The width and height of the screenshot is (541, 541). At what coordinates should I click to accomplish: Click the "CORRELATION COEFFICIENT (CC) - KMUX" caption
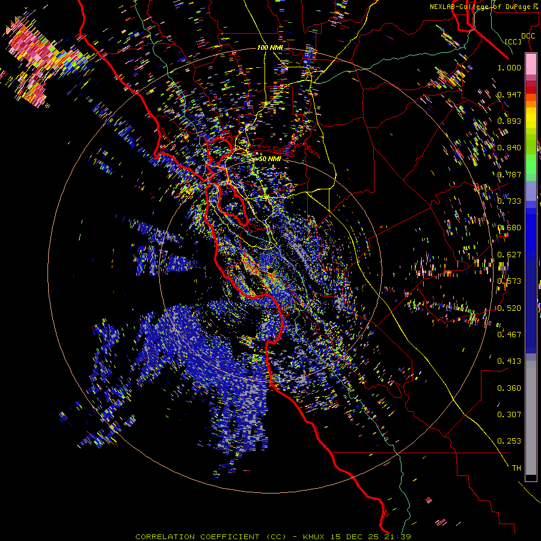pyautogui.click(x=230, y=537)
